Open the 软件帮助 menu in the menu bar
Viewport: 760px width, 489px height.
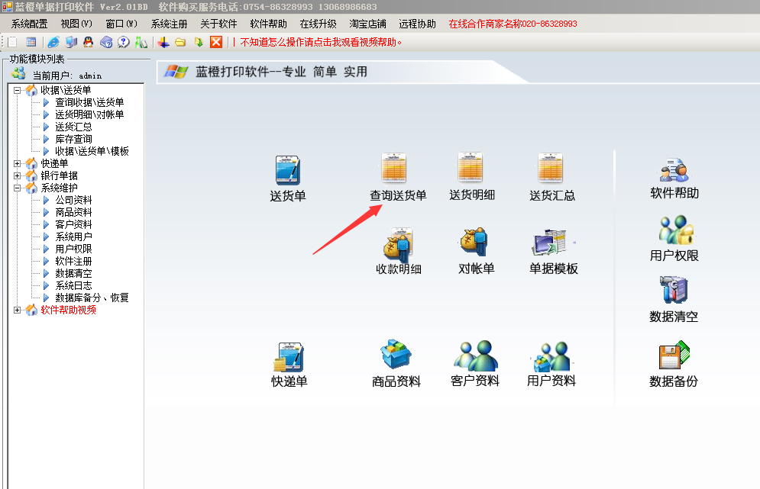point(269,24)
